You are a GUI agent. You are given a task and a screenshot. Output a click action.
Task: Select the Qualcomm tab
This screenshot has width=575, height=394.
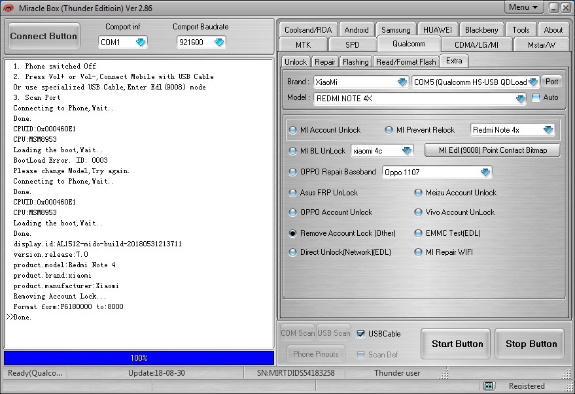(x=409, y=44)
